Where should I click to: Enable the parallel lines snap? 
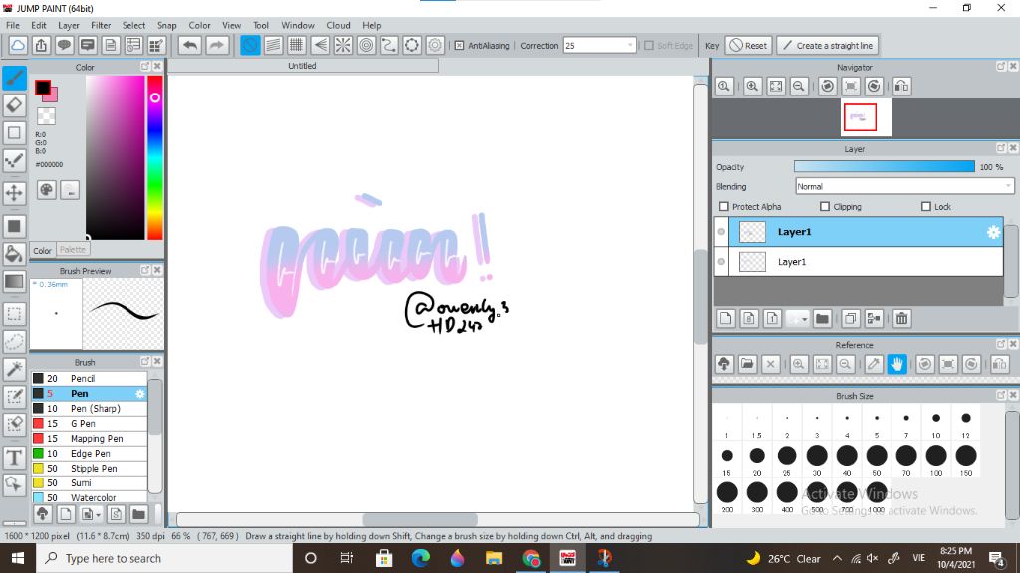click(x=273, y=45)
